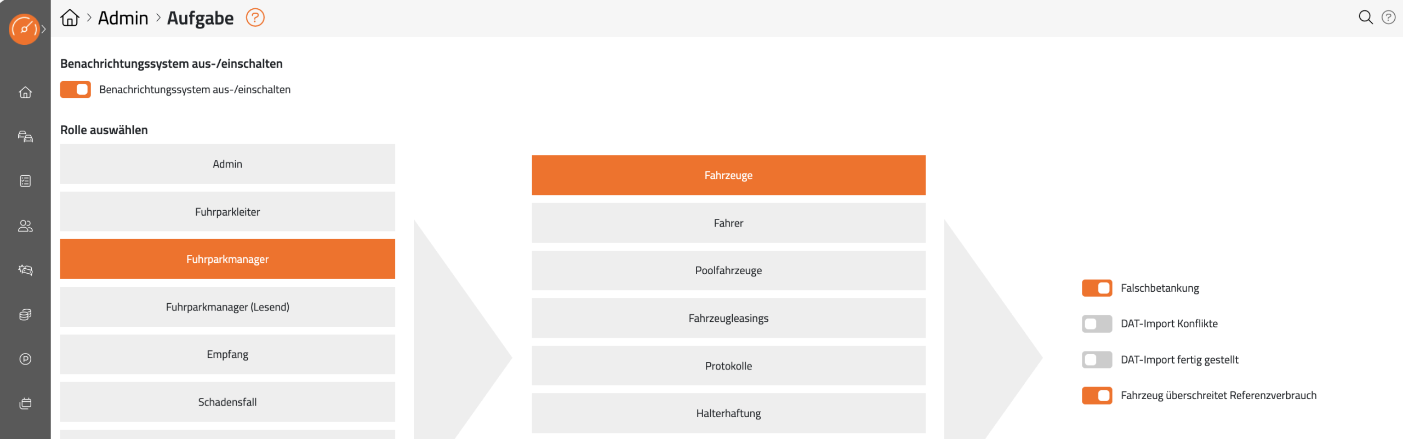Go to home via breadcrumb house icon
Screen dimensions: 1403x439
pyautogui.click(x=70, y=18)
